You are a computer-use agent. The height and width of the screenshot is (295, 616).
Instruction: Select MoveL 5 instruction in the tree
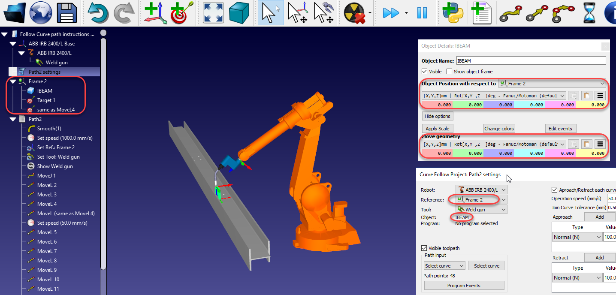pyautogui.click(x=47, y=232)
